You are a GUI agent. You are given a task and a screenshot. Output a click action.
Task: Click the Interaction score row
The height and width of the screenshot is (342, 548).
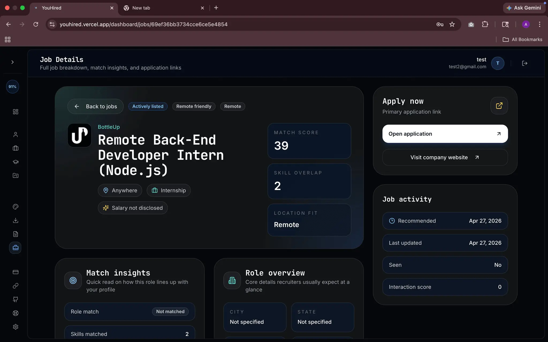coord(445,287)
